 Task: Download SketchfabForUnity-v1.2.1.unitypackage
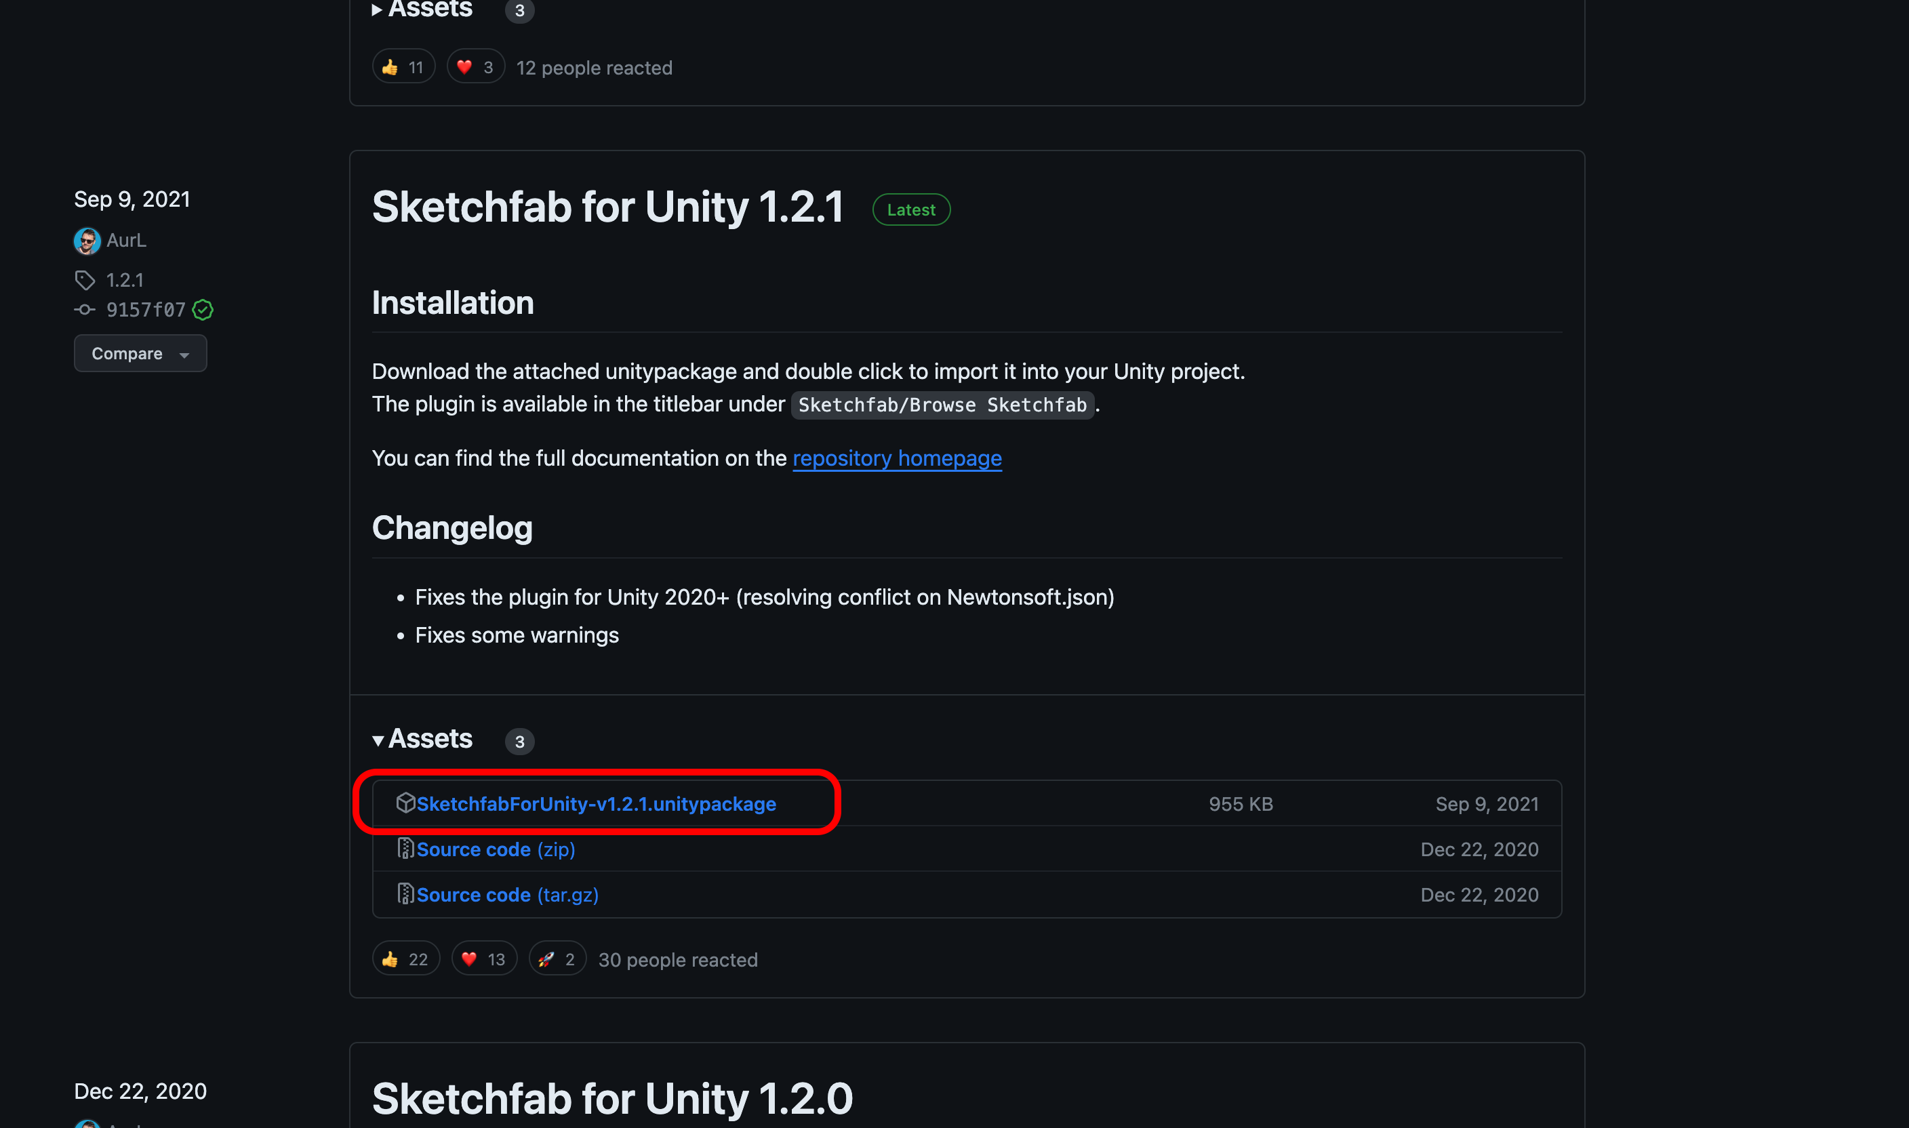coord(596,803)
